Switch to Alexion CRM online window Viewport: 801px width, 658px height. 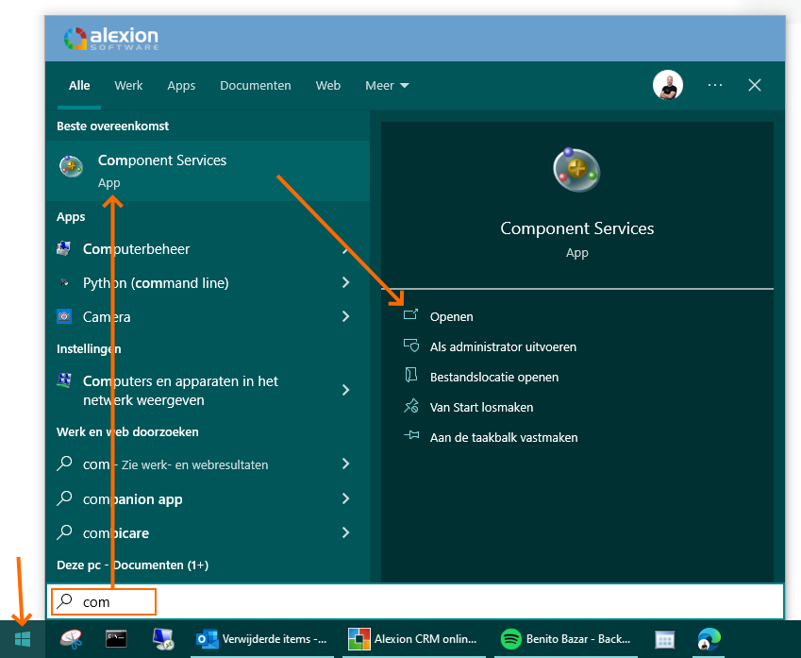[x=413, y=639]
